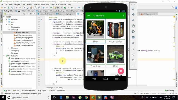178x100 pixels.
Task: Collapse the app module tree node
Action: coord(4,17)
